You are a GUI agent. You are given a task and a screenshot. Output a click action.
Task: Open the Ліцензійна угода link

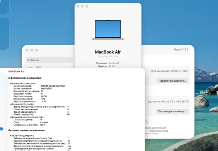[x=158, y=130]
